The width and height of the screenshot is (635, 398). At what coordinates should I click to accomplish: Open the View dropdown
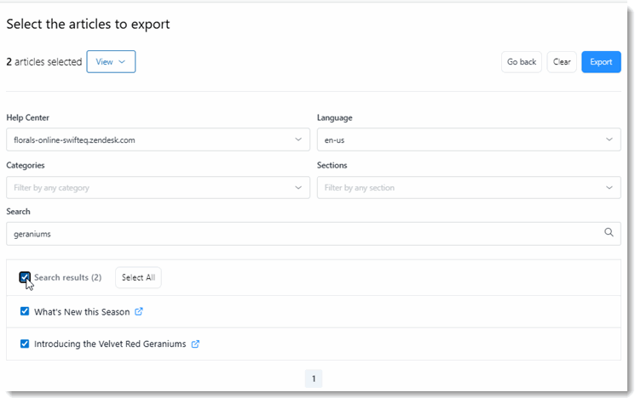111,62
